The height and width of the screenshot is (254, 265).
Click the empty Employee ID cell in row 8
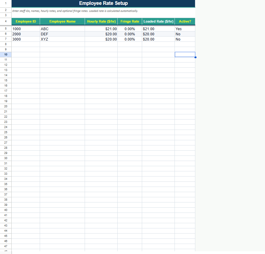coord(26,44)
